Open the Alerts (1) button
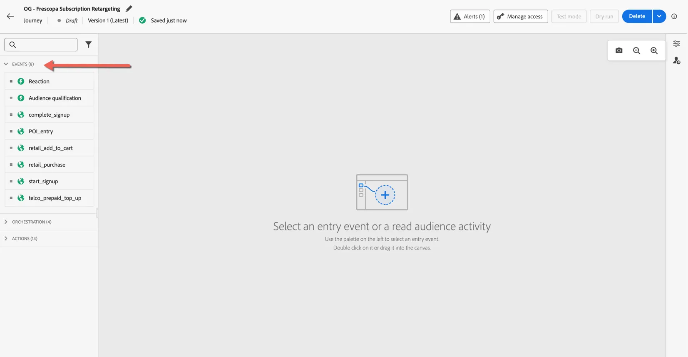The width and height of the screenshot is (688, 357). 470,16
